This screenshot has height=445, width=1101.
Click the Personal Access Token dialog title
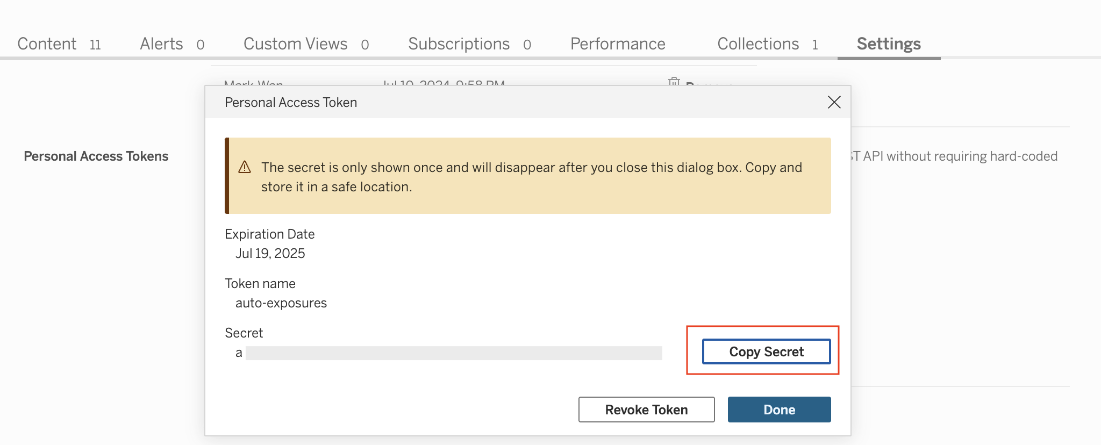(291, 103)
